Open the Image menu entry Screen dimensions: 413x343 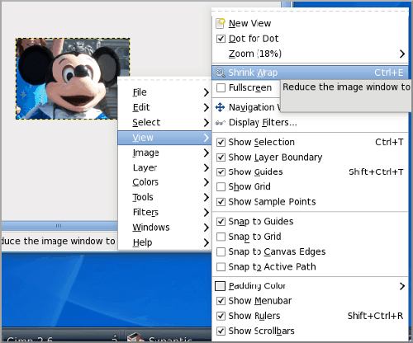pos(164,153)
